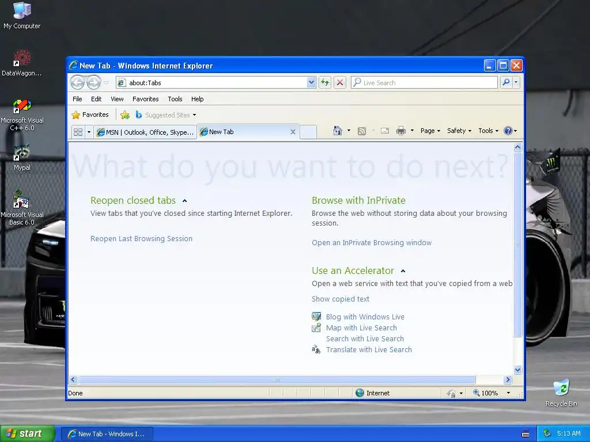Click the Home page icon
This screenshot has height=442, width=590.
pyautogui.click(x=338, y=131)
